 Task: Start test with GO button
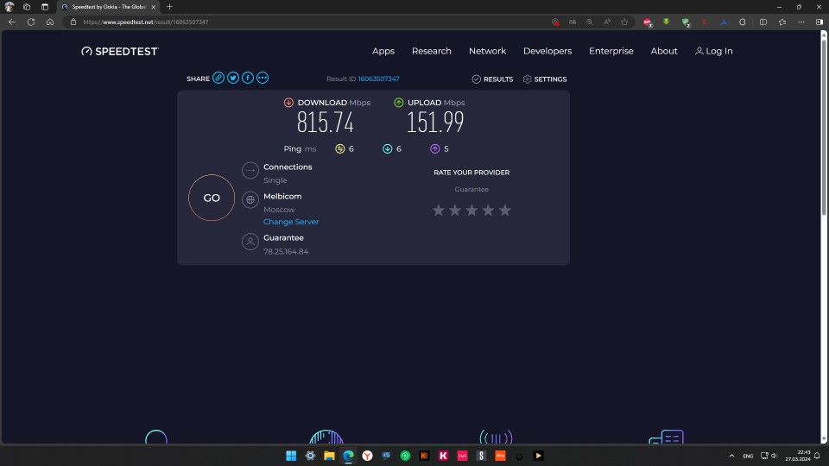(212, 198)
